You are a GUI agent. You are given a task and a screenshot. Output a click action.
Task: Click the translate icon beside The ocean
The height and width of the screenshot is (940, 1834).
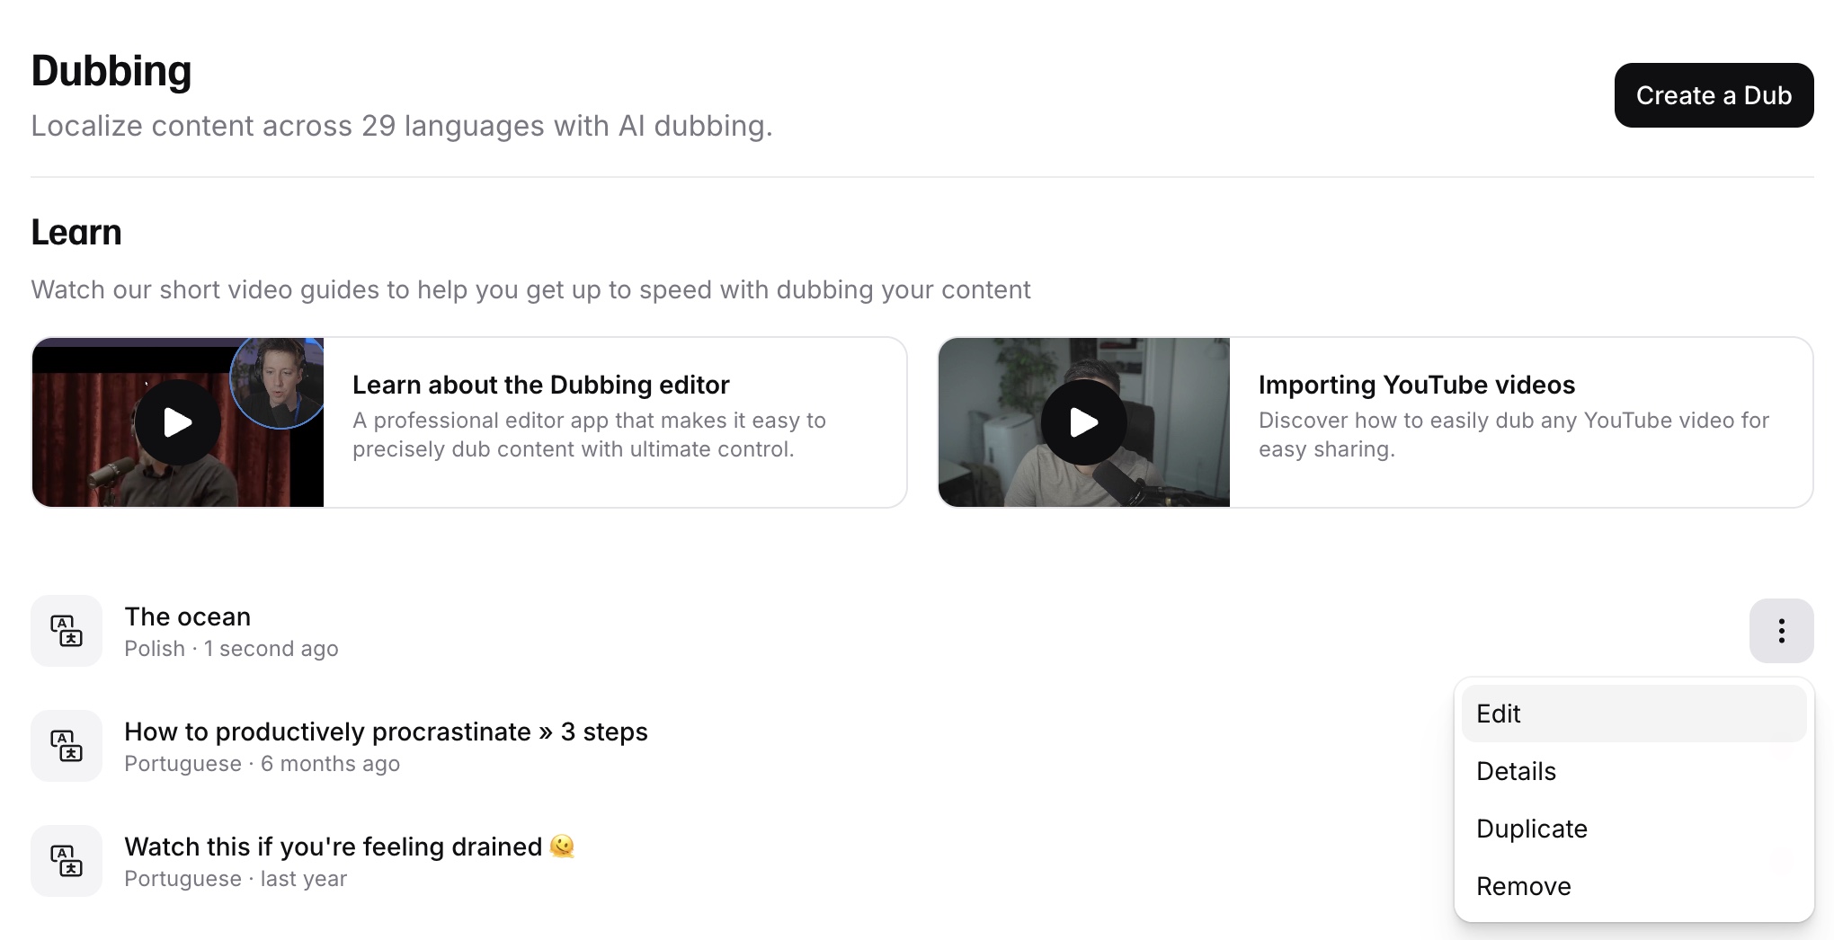coord(67,631)
